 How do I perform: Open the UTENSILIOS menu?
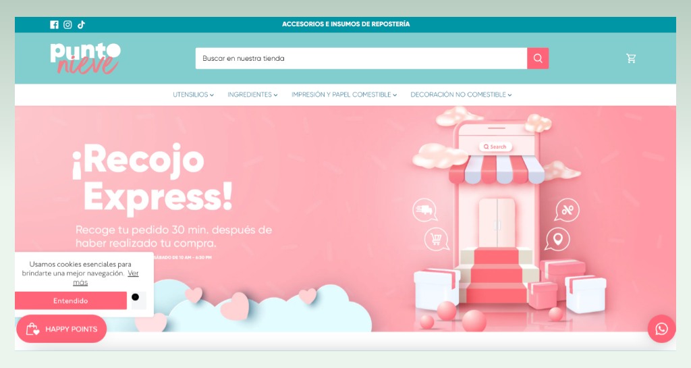(x=193, y=95)
